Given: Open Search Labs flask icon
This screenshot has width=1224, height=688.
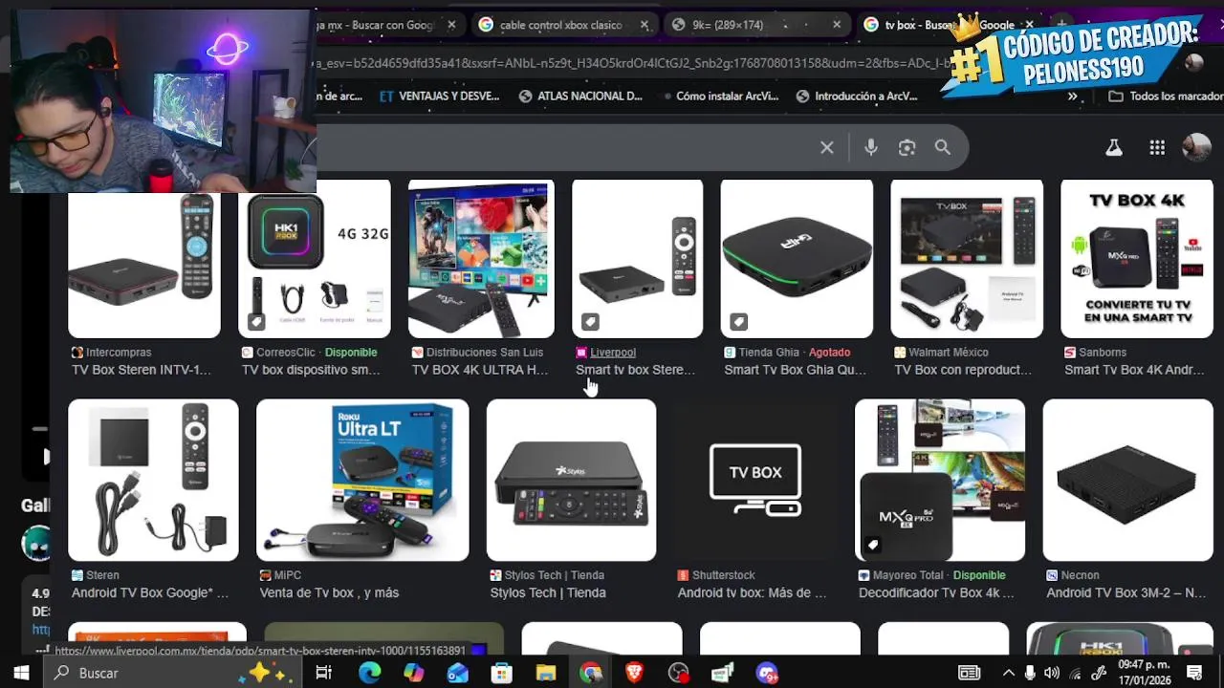Looking at the screenshot, I should click(1114, 147).
